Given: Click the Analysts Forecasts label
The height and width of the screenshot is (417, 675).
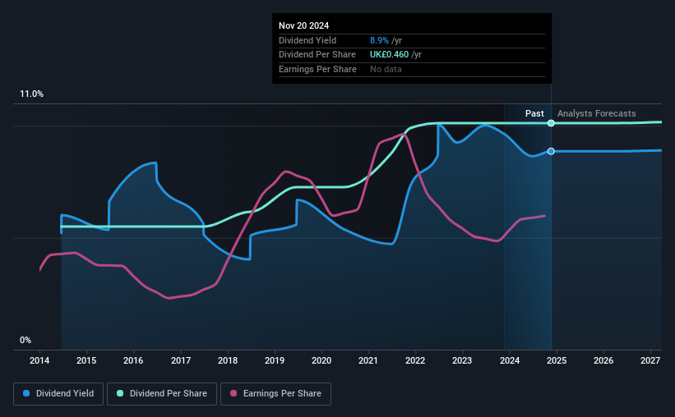Looking at the screenshot, I should point(596,113).
